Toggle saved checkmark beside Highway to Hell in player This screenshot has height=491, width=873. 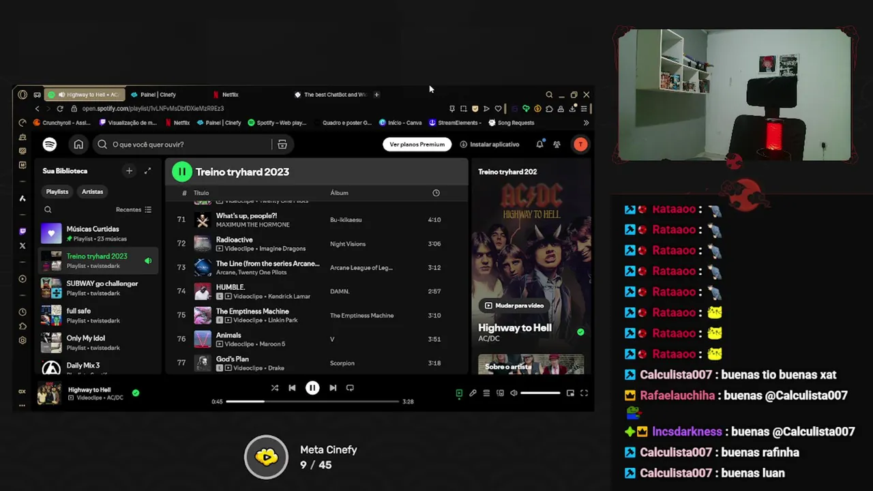point(136,393)
